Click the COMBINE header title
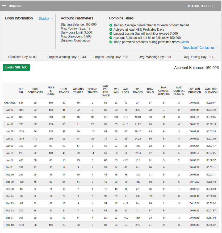The width and height of the screenshot is (222, 233). pos(16,6)
